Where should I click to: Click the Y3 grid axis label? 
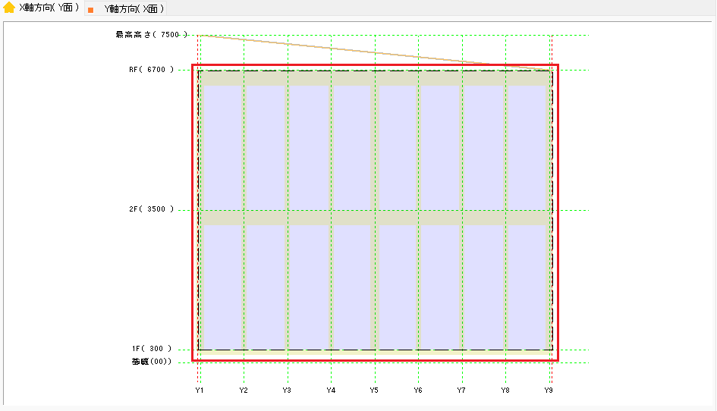(287, 390)
